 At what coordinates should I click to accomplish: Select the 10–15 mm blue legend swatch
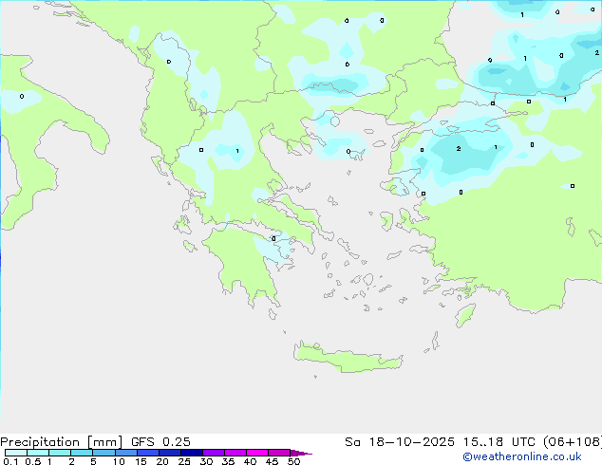pos(125,453)
